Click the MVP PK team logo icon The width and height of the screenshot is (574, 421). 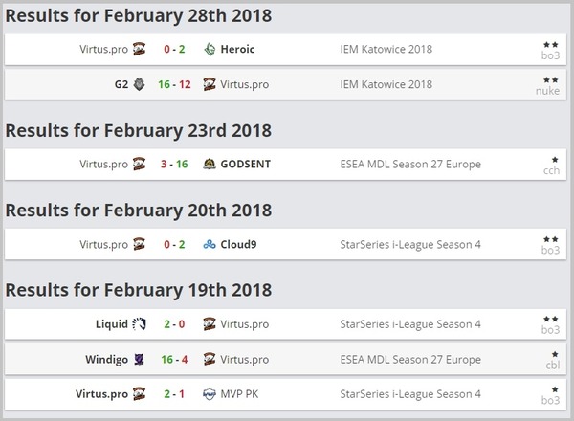pyautogui.click(x=210, y=394)
